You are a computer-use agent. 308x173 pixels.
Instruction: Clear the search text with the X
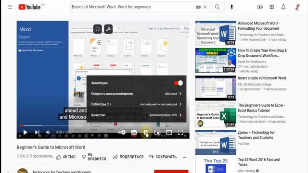[205, 7]
